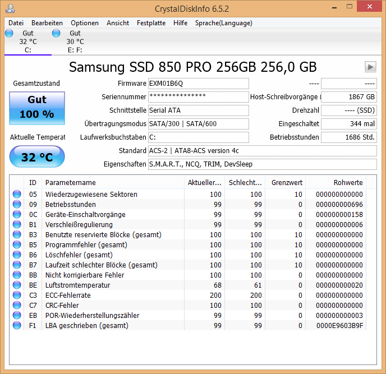Click the blue status orb for drive C:
The image size is (386, 374).
click(x=9, y=33)
